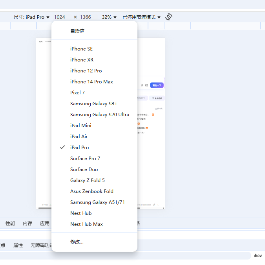Image resolution: width=265 pixels, height=265 pixels.
Task: Select Samsung Galaxy S8+ device
Action: pos(95,104)
